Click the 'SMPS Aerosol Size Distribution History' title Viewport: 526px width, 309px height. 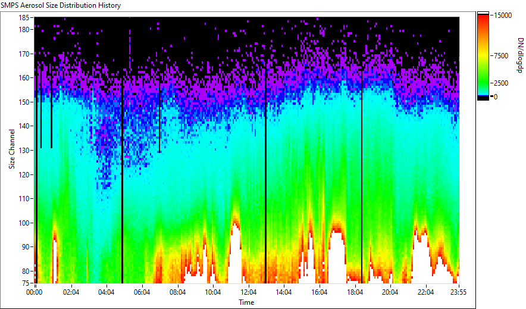click(x=61, y=5)
